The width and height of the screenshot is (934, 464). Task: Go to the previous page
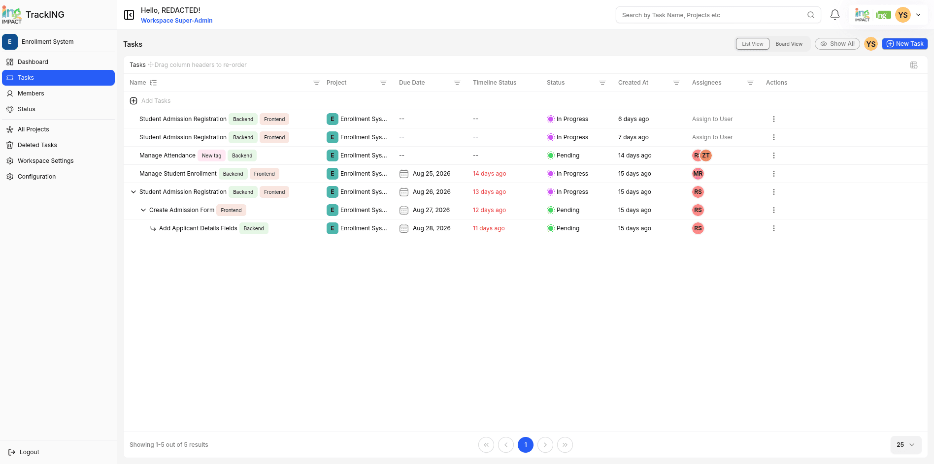click(x=506, y=445)
